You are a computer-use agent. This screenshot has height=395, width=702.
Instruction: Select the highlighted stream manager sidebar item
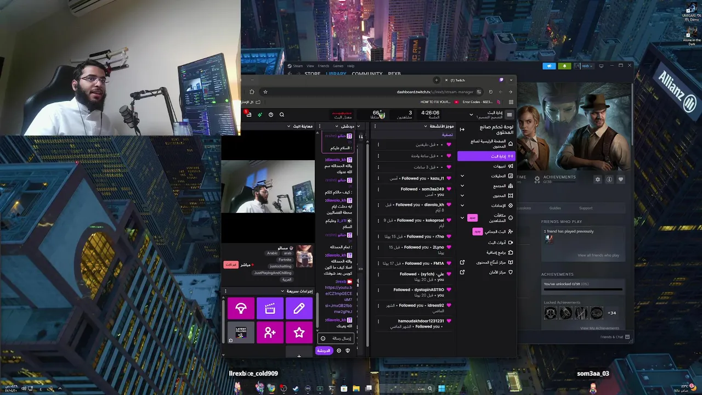click(486, 156)
